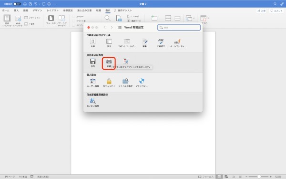Go forward in the preferences window
Screen dimensions: 286x179
[x=112, y=27]
